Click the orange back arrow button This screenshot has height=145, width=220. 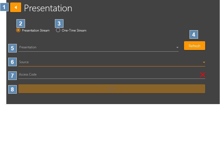[x=16, y=7]
